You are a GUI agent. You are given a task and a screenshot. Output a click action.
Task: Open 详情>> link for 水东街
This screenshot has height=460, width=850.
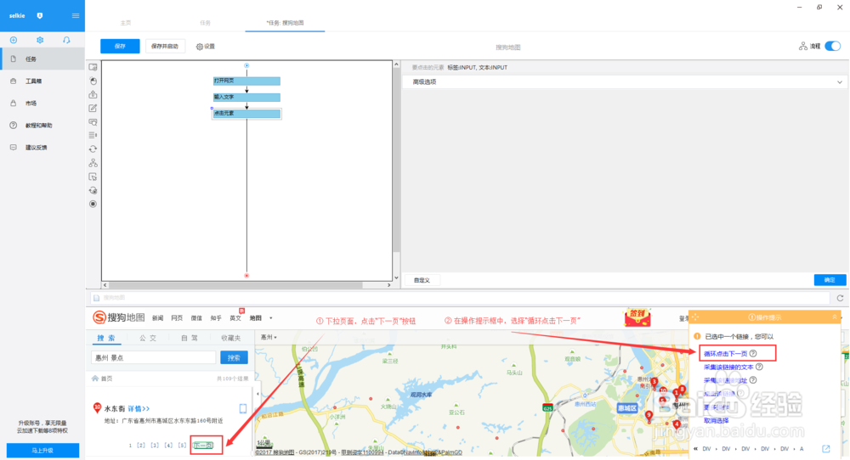139,408
